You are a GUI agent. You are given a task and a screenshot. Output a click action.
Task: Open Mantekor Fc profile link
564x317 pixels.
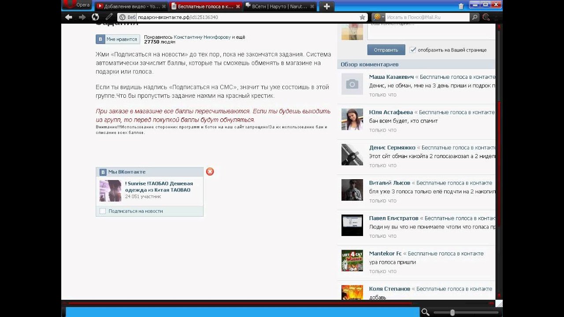385,253
